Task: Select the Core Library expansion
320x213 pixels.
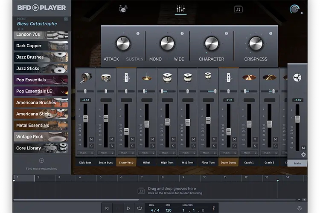Action: coord(41,148)
